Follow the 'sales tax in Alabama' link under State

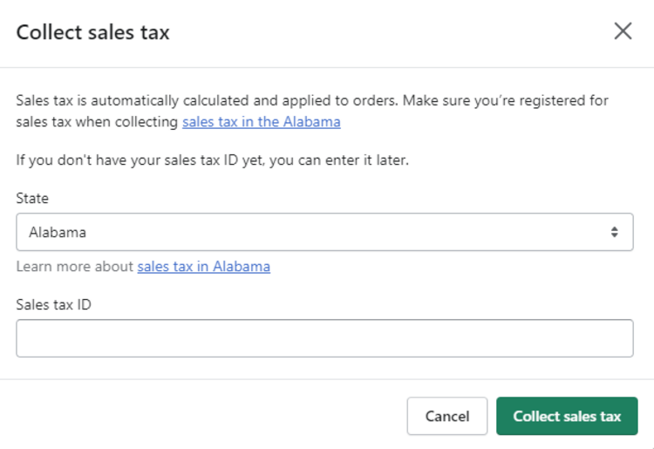click(x=203, y=267)
